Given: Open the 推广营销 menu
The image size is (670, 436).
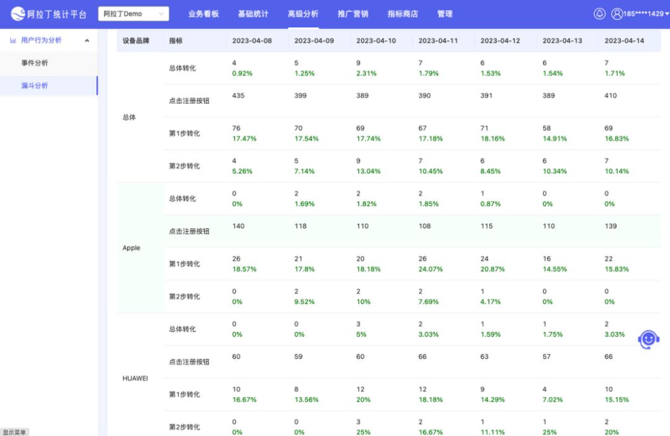Looking at the screenshot, I should 352,12.
